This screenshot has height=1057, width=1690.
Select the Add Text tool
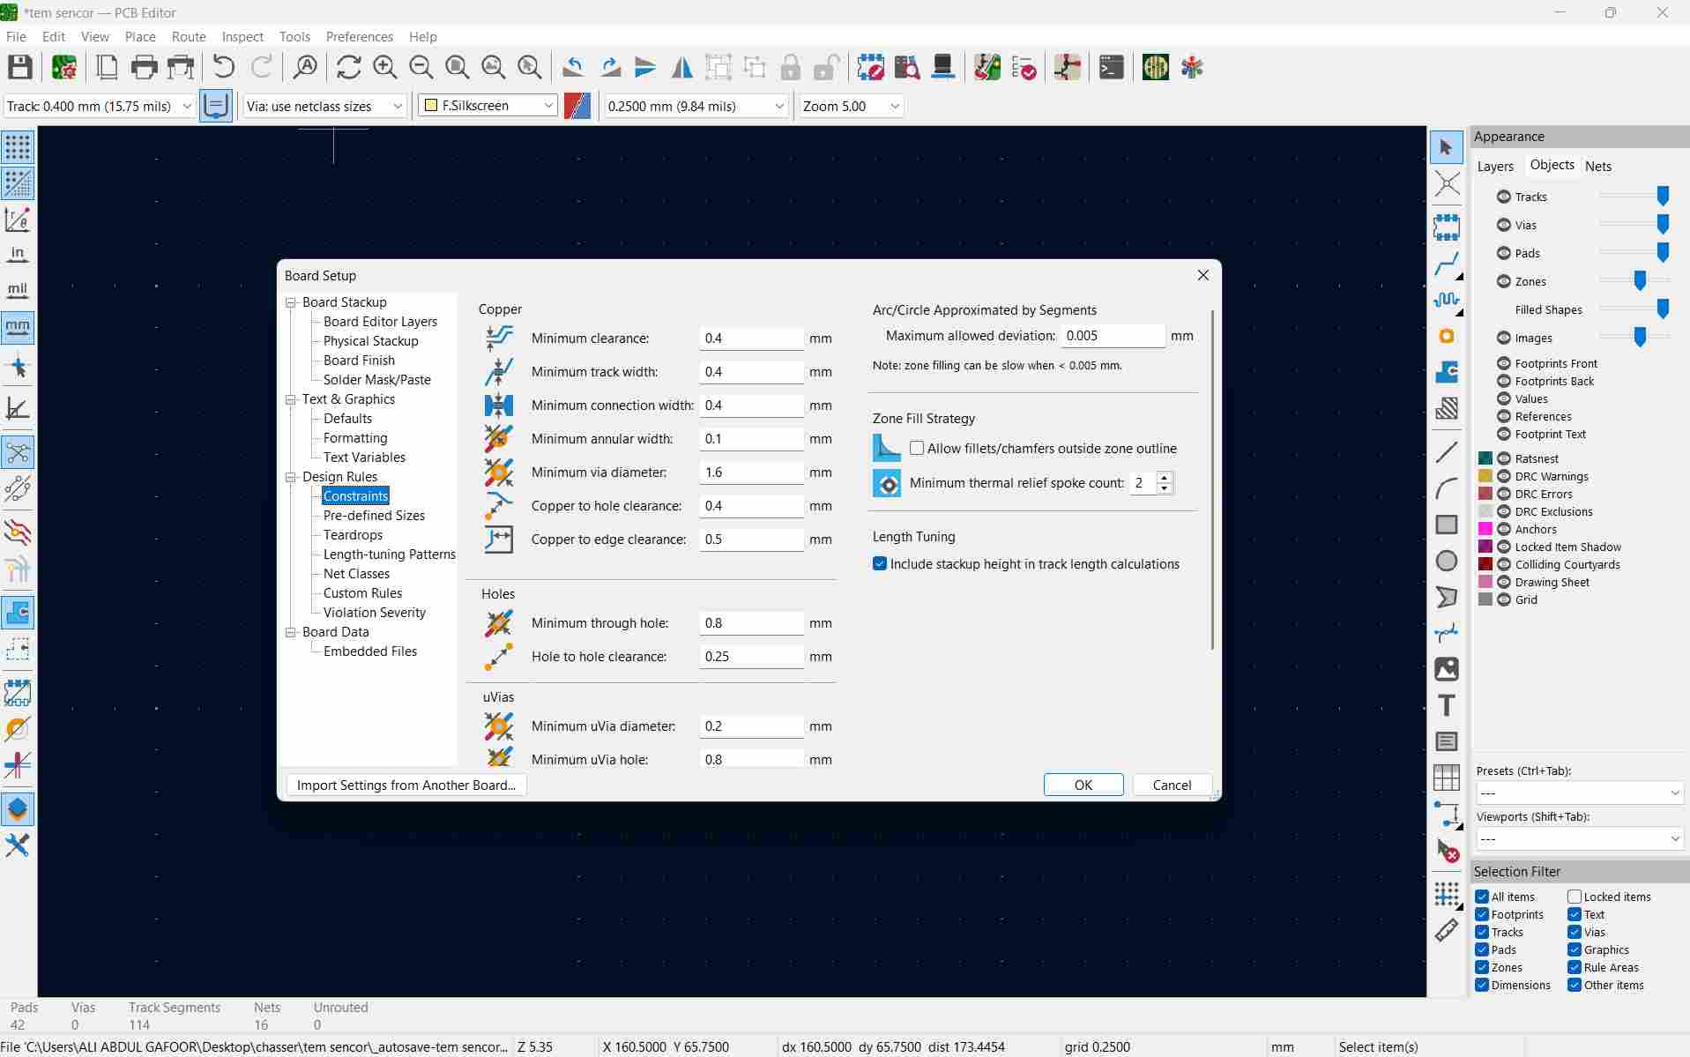[x=1446, y=705]
